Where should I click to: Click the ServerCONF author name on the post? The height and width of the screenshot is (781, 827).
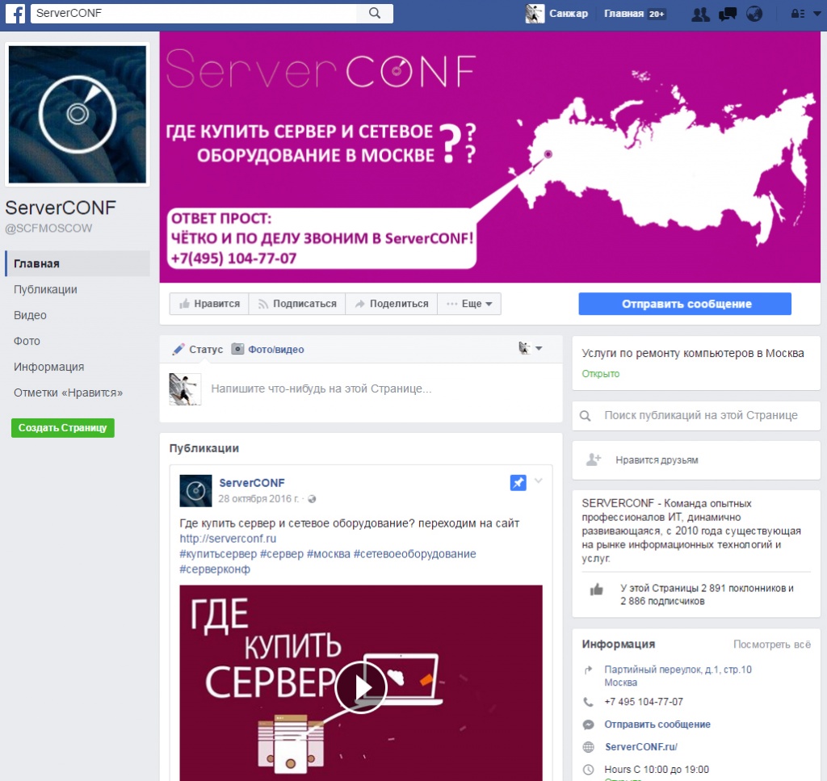point(252,482)
